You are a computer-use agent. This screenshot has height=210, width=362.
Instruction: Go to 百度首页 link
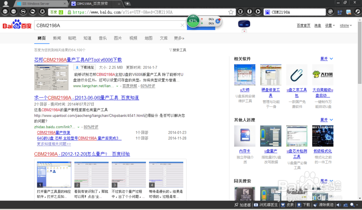(x=303, y=25)
